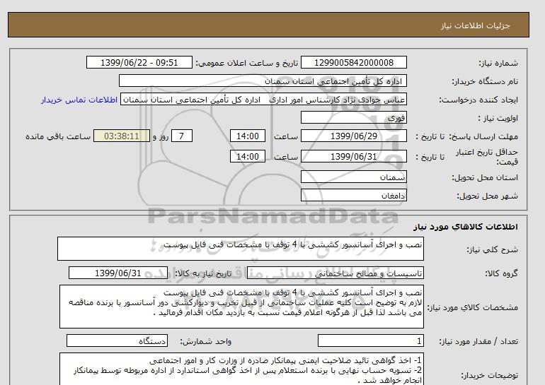Select the label شماره نیاز
Viewport: 545px width, 385px height.
coord(498,63)
